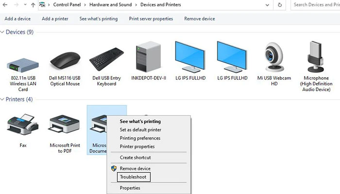The image size is (340, 194).
Task: Select the Microphone High Definition Audio Device icon
Action: [316, 57]
